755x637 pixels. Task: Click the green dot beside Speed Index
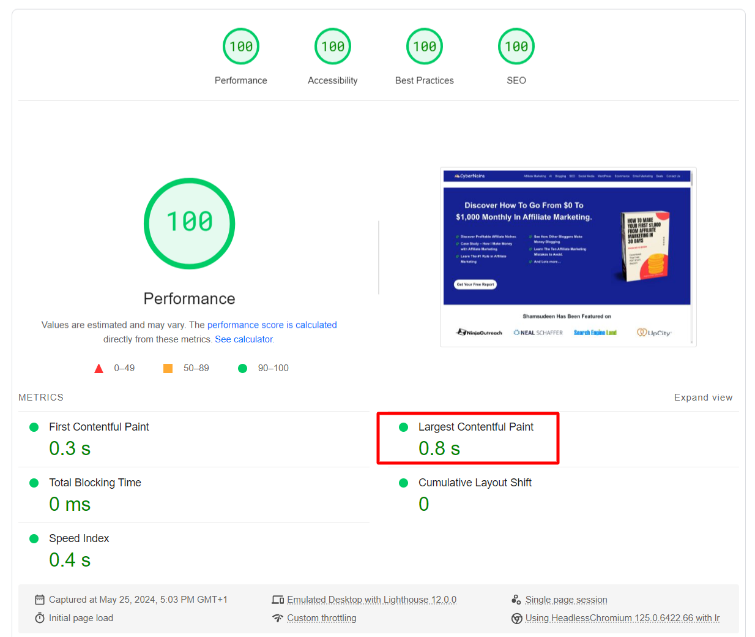point(34,539)
